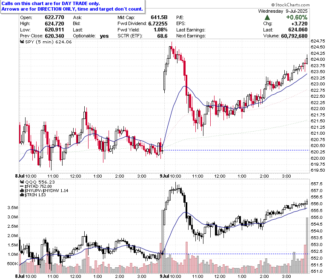Click the Wednesday 9-Jul-2025 date label
Viewport: 332px width, 280px height.
click(283, 11)
